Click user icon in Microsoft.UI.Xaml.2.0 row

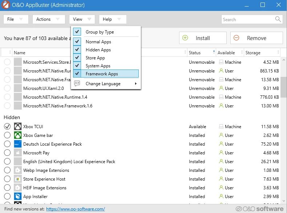click(x=221, y=88)
